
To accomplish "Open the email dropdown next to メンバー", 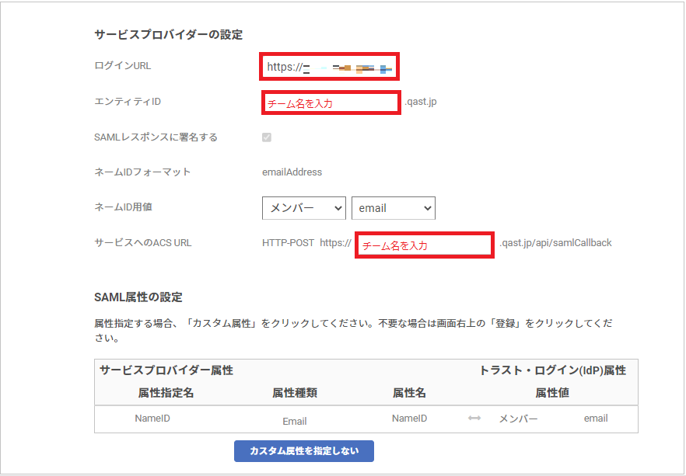I will tap(393, 208).
